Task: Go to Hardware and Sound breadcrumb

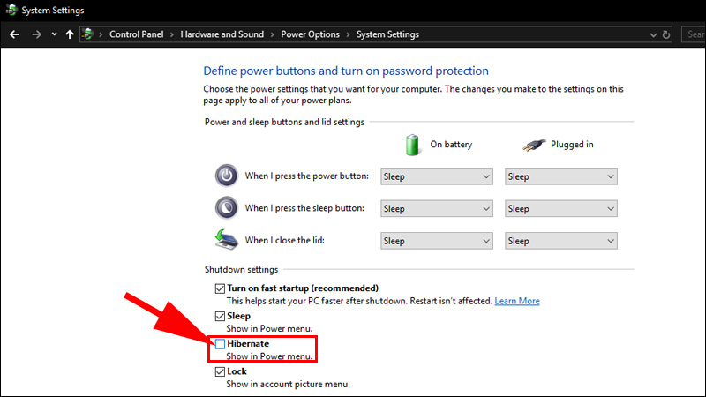Action: [222, 34]
